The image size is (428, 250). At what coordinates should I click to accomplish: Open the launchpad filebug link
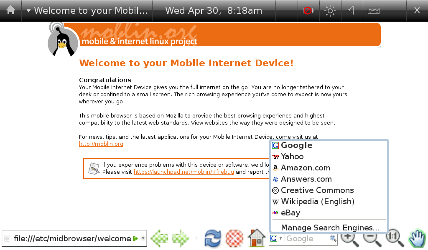tap(184, 172)
